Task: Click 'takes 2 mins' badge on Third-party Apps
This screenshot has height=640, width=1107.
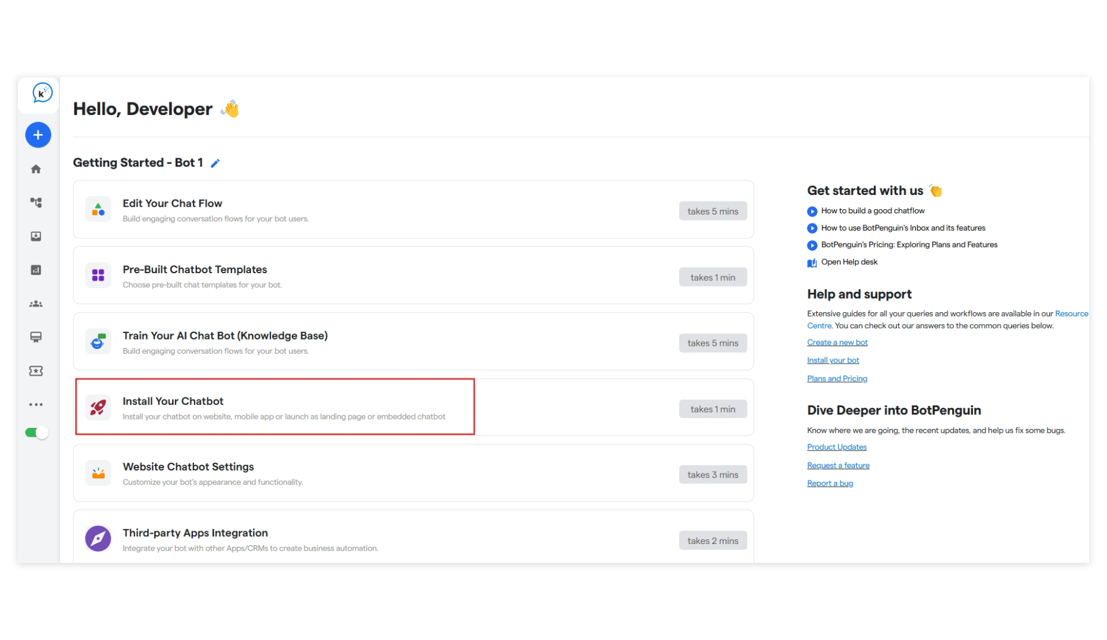Action: [712, 540]
